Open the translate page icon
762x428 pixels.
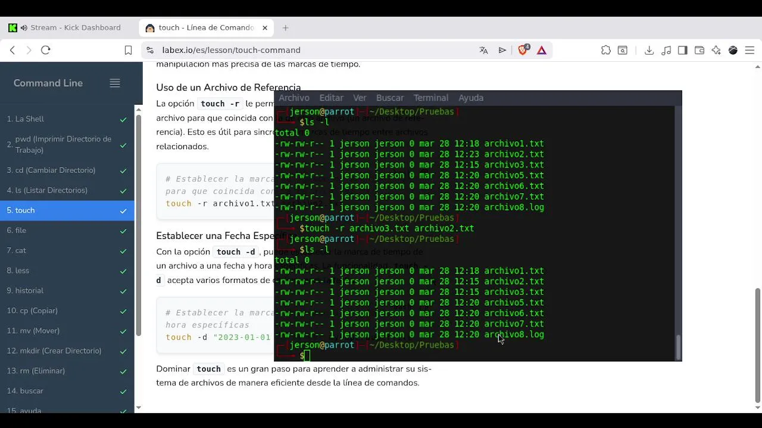click(x=483, y=51)
